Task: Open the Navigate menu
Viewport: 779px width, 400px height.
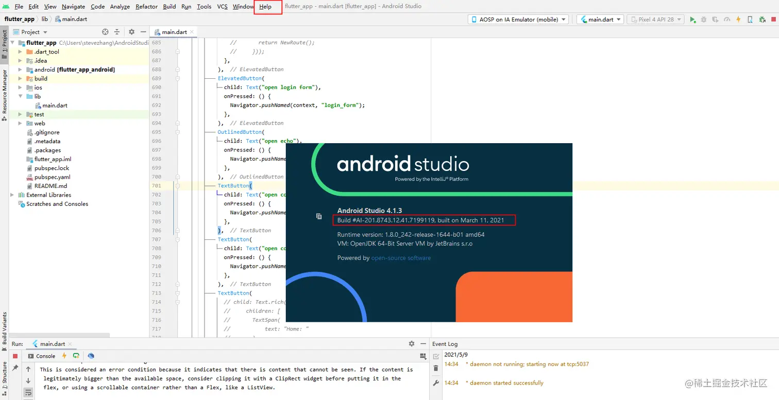Action: coord(73,7)
